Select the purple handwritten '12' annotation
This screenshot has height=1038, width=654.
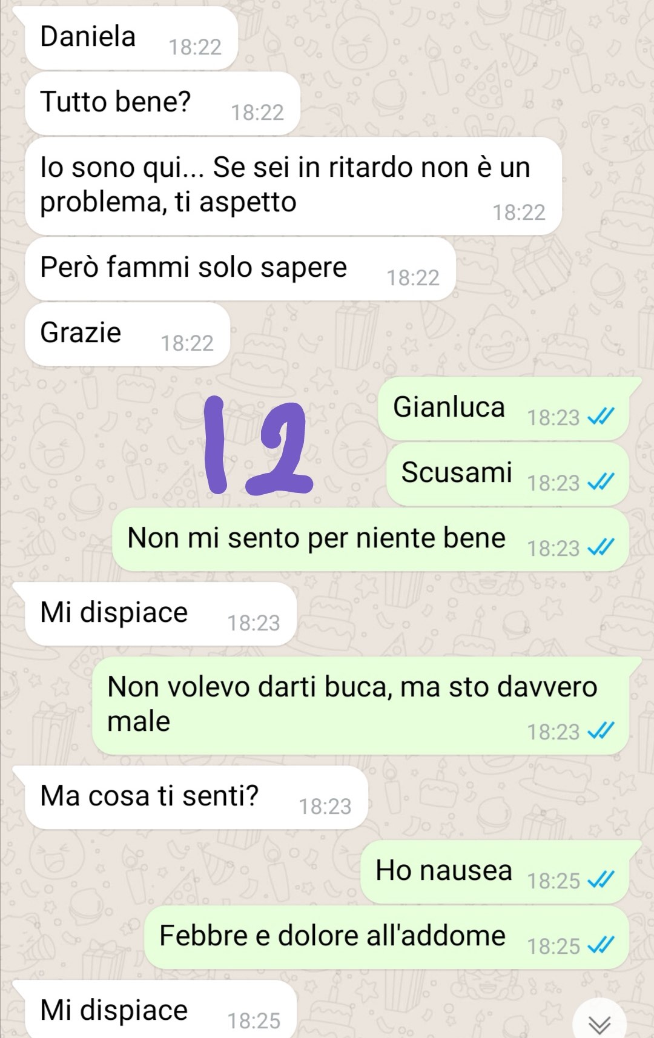point(259,445)
